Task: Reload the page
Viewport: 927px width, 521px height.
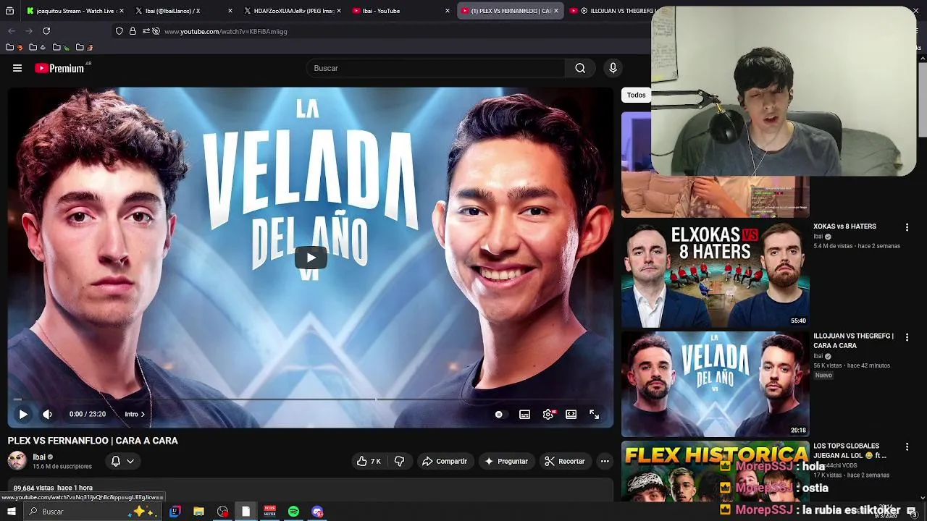Action: tap(46, 31)
